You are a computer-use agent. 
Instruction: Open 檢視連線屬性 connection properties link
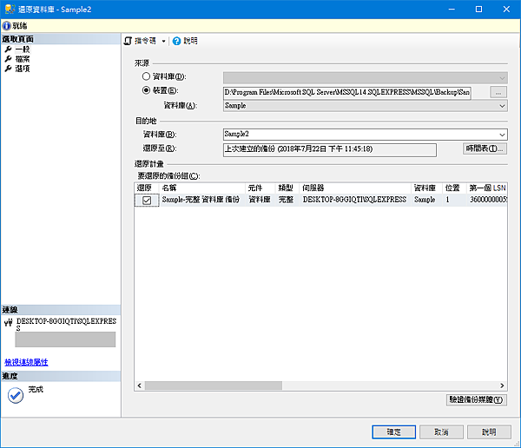tap(26, 362)
